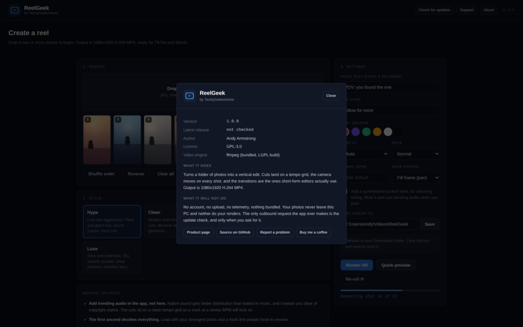Screen dimensions: 523x327
Task: Click the Quick preview button
Action: tap(396, 265)
